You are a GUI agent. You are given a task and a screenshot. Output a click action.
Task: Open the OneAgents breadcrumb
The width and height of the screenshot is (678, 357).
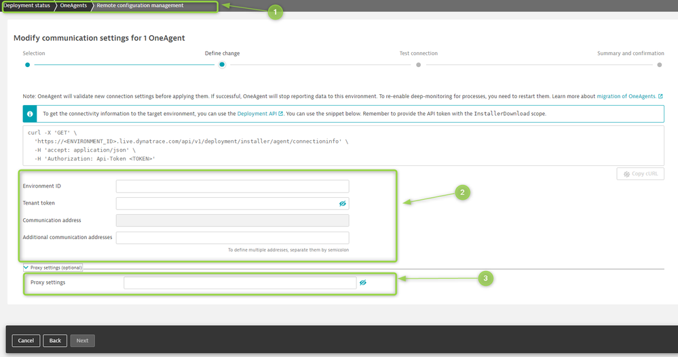tap(73, 6)
